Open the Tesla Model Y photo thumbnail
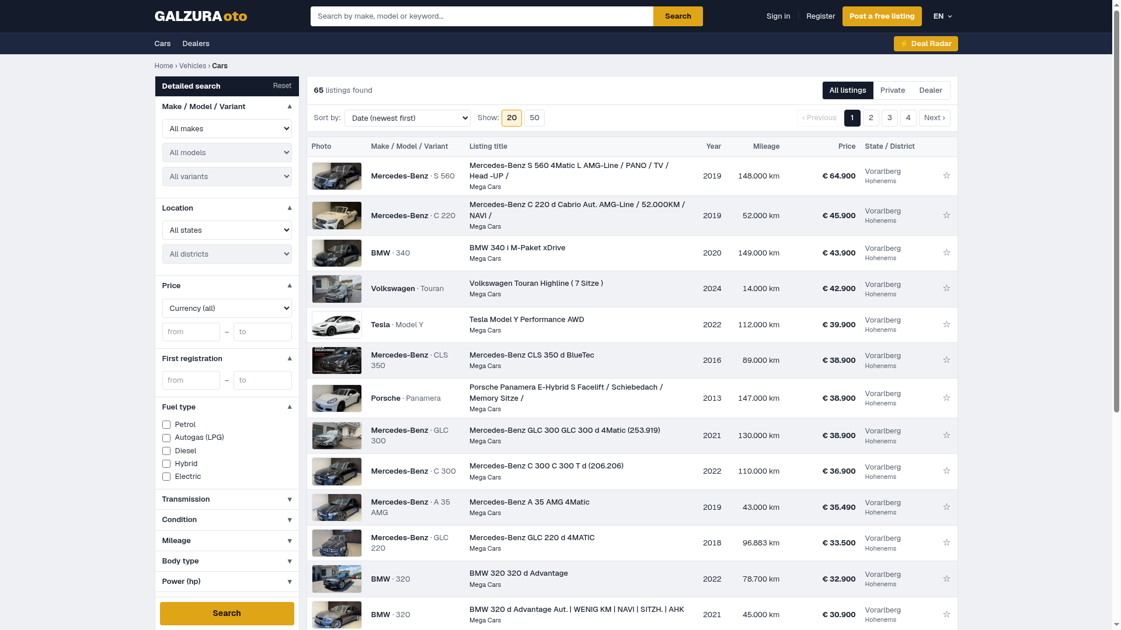1121x630 pixels. tap(336, 324)
